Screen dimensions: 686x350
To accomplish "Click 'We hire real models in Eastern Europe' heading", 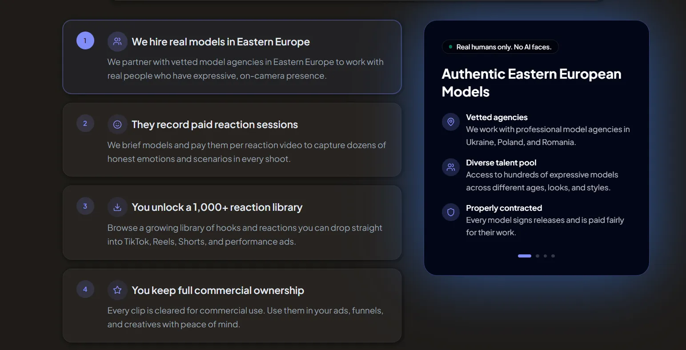I will point(221,42).
